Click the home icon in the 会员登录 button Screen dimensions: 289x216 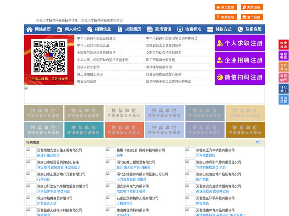coord(218,7)
